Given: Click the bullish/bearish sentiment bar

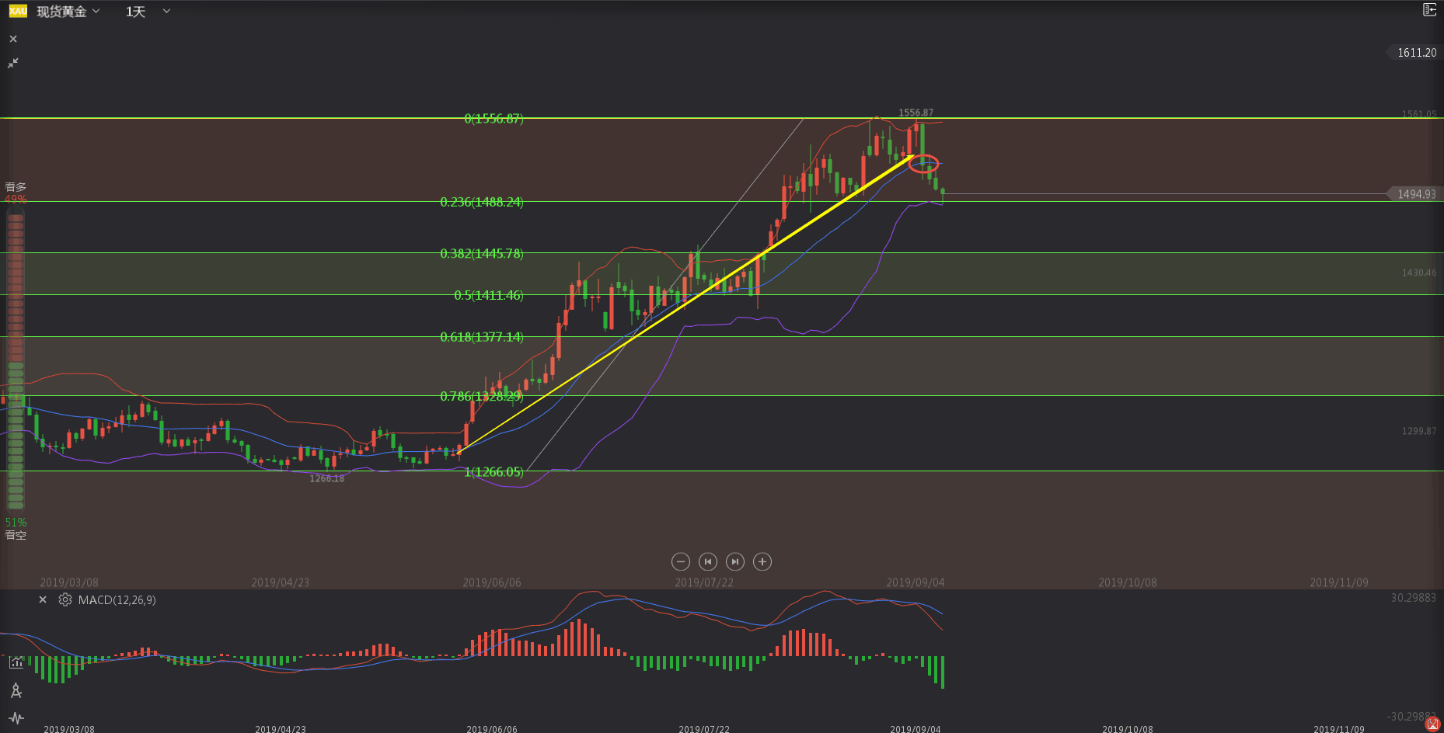Looking at the screenshot, I should 16,361.
